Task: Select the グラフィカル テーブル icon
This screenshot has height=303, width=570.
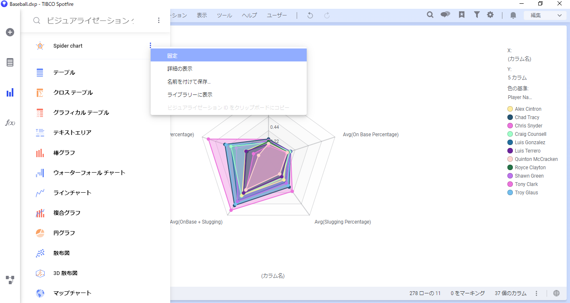Action: coord(40,113)
